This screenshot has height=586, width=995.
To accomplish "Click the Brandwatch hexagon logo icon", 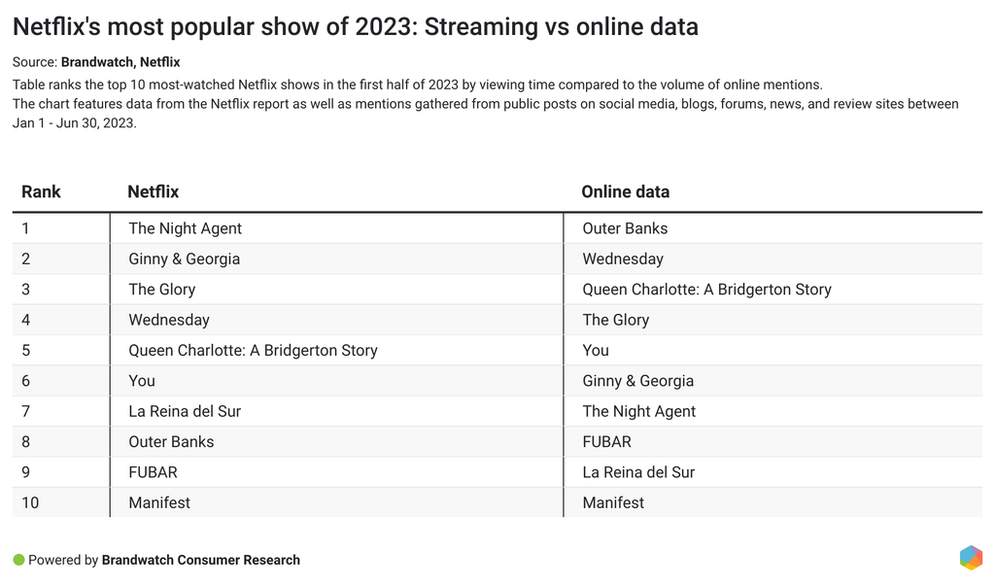I will (970, 558).
